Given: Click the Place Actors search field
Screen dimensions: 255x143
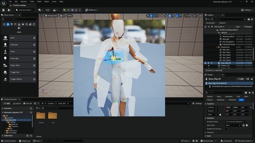Looking at the screenshot, I should (x=19, y=19).
